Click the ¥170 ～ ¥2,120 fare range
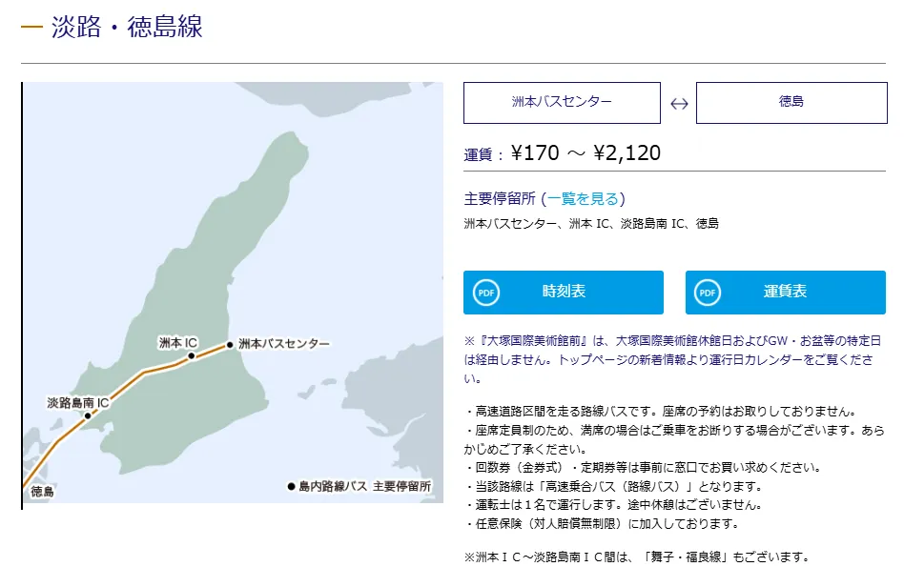The image size is (904, 587). [x=586, y=153]
